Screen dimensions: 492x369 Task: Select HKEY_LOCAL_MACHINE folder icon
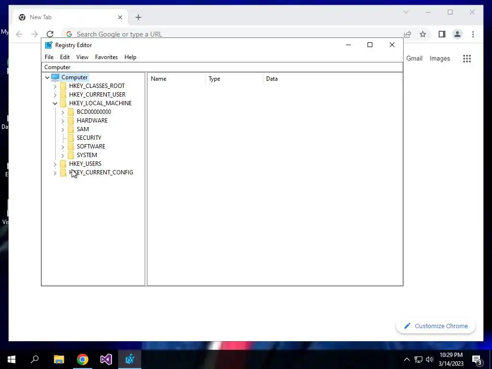pos(63,103)
